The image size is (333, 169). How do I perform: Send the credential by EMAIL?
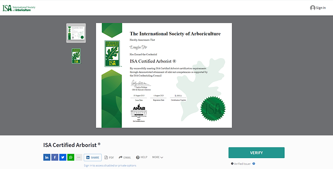coord(125,157)
